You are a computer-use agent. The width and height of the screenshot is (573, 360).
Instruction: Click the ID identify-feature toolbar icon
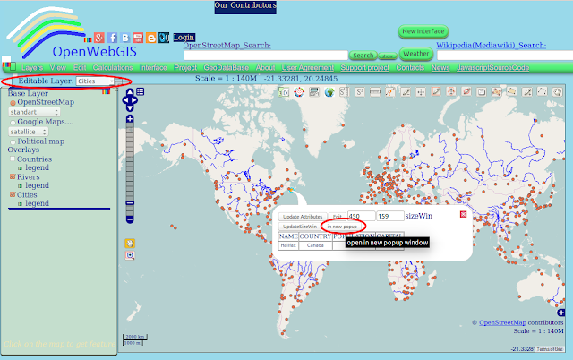(284, 92)
